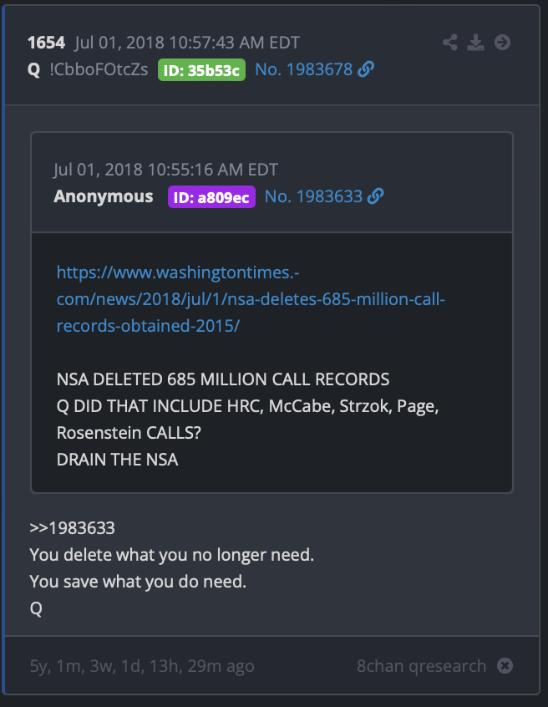Image resolution: width=548 pixels, height=707 pixels.
Task: Click the Q author name
Action: point(33,70)
